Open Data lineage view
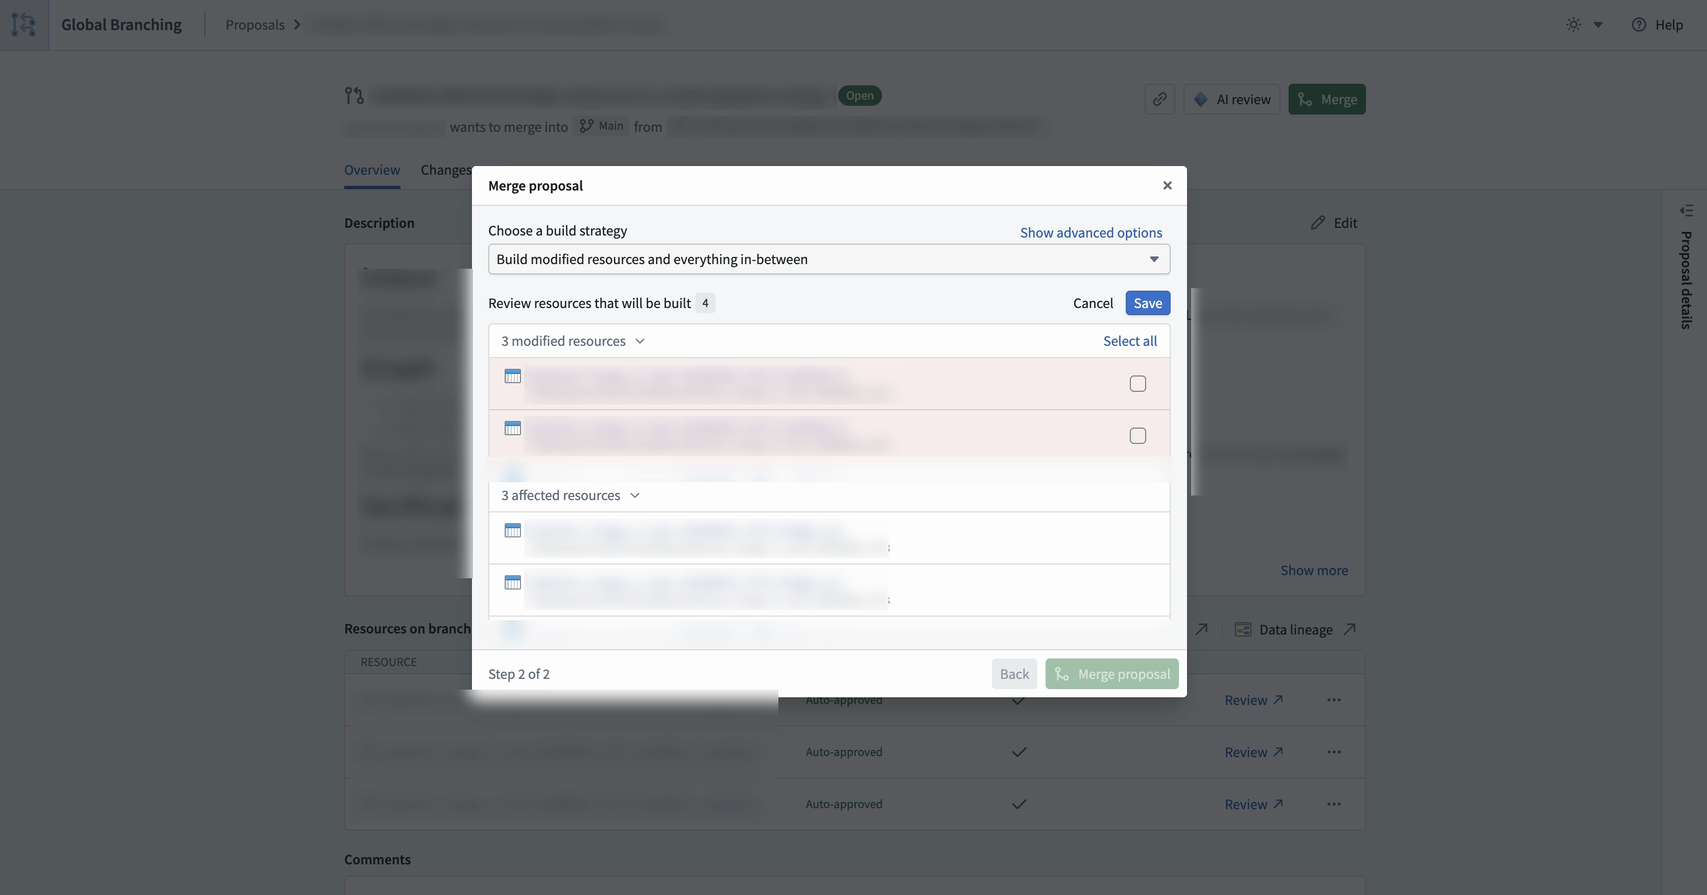 [1295, 629]
